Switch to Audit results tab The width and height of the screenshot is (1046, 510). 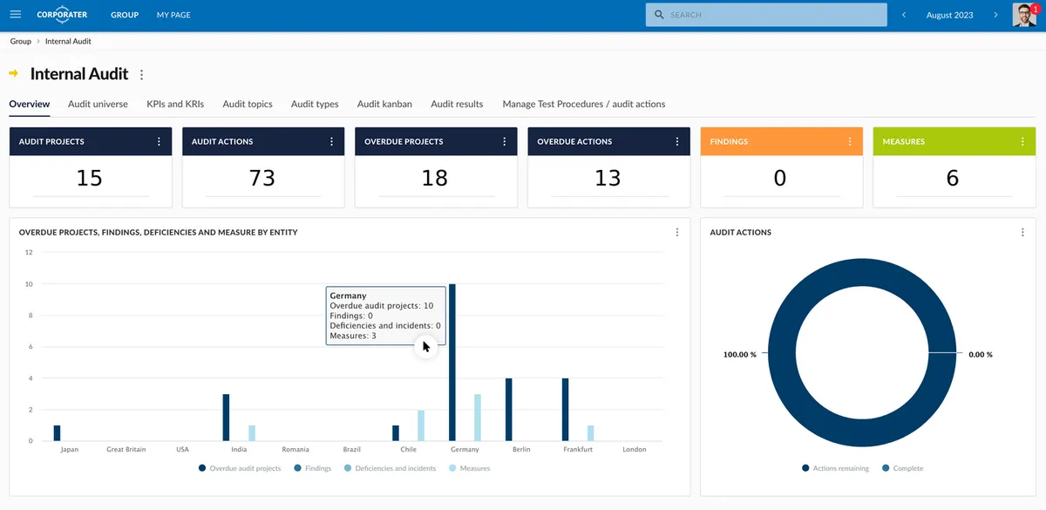pyautogui.click(x=457, y=104)
